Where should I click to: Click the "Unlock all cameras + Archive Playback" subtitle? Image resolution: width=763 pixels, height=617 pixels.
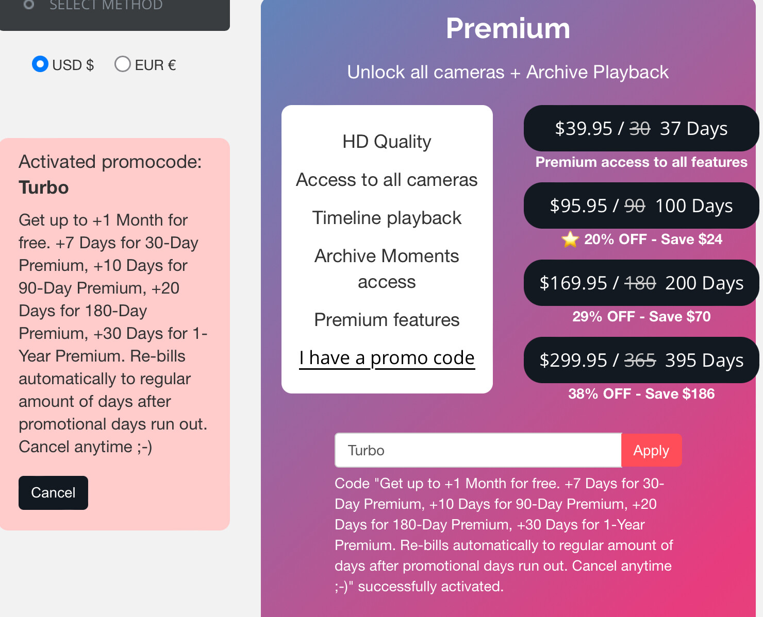(508, 72)
